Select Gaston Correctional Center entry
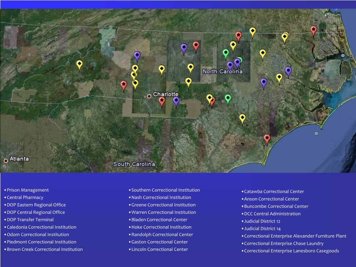Image resolution: width=356 pixels, height=267 pixels. tap(160, 242)
